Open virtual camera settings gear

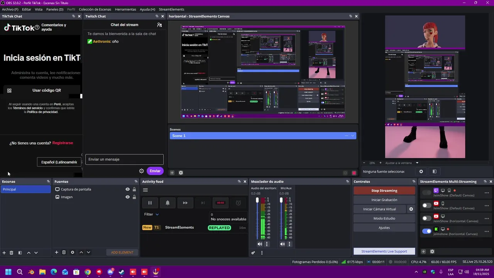pos(411,209)
